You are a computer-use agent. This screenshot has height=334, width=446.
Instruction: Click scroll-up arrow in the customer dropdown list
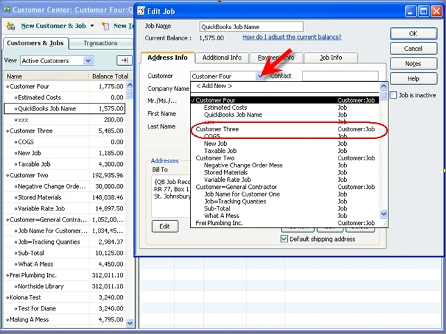[x=384, y=86]
